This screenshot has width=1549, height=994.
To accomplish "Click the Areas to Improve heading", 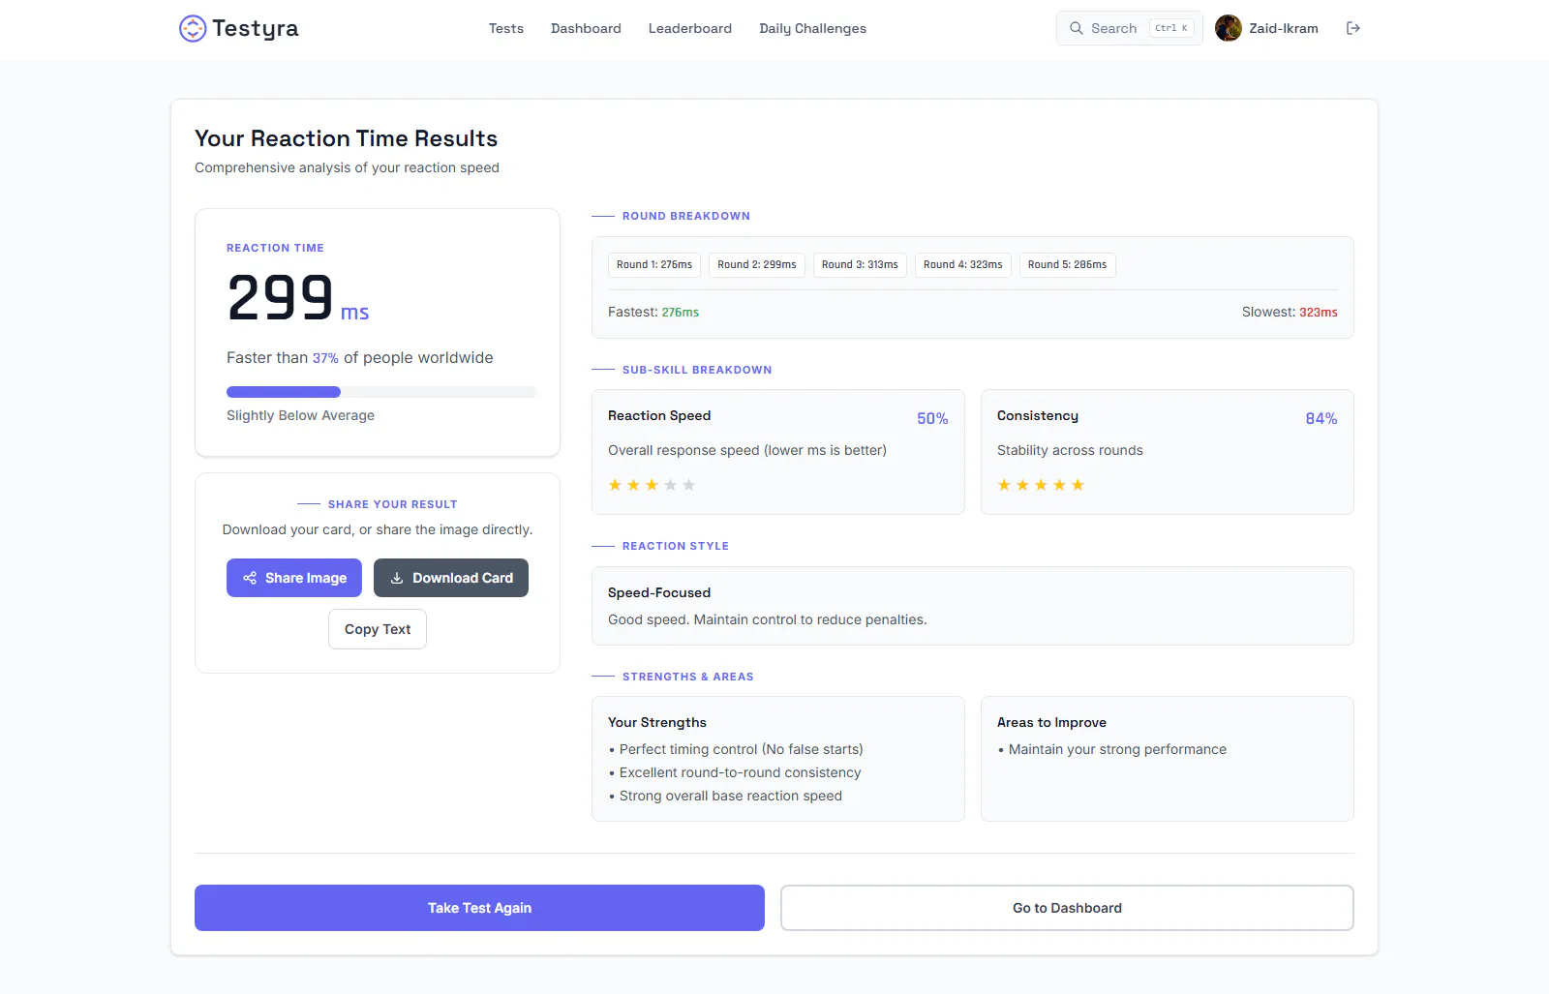I will (1051, 722).
